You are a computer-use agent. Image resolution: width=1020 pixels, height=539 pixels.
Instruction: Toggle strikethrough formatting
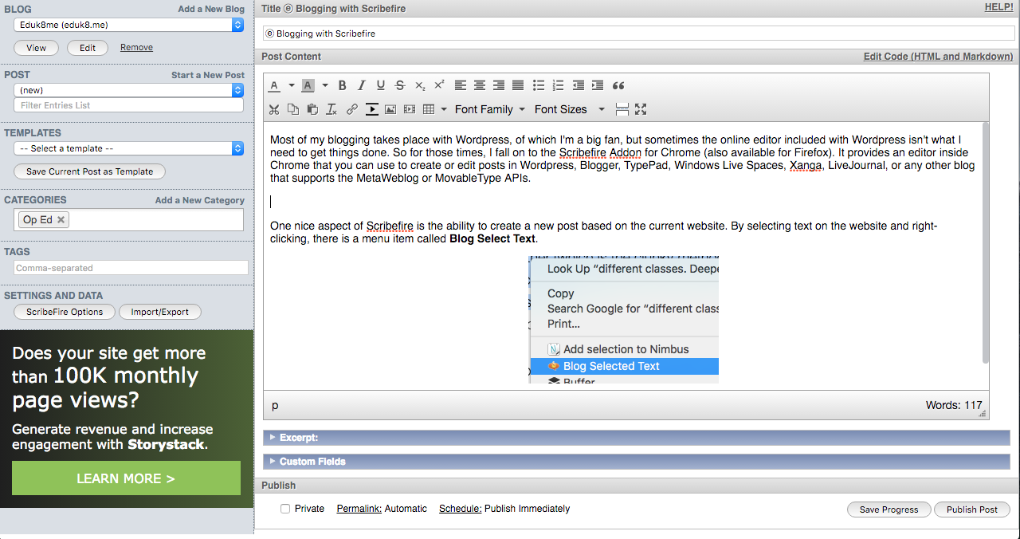pos(400,85)
